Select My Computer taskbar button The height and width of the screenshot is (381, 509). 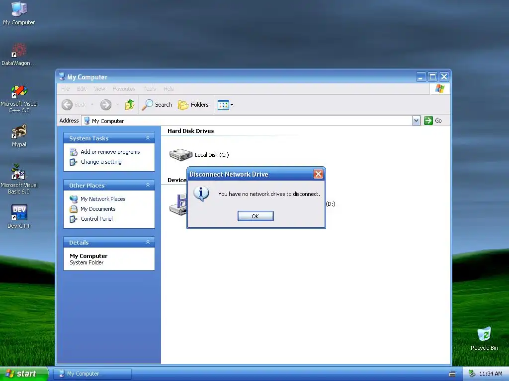[x=92, y=374]
